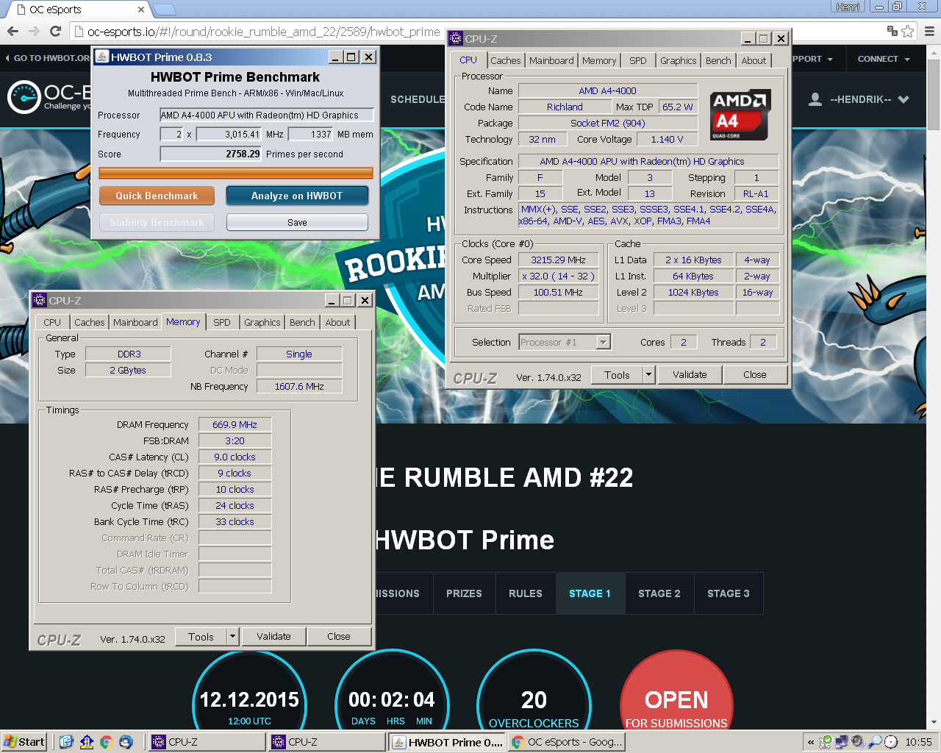Viewport: 941px width, 753px height.
Task: Switch to HWBOT Prime taskbar button
Action: pos(447,742)
